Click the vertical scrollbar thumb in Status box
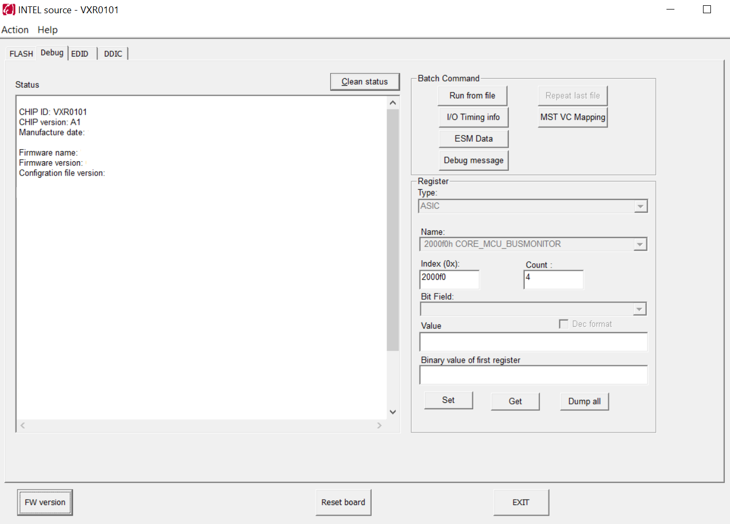The height and width of the screenshot is (524, 730). coord(393,230)
